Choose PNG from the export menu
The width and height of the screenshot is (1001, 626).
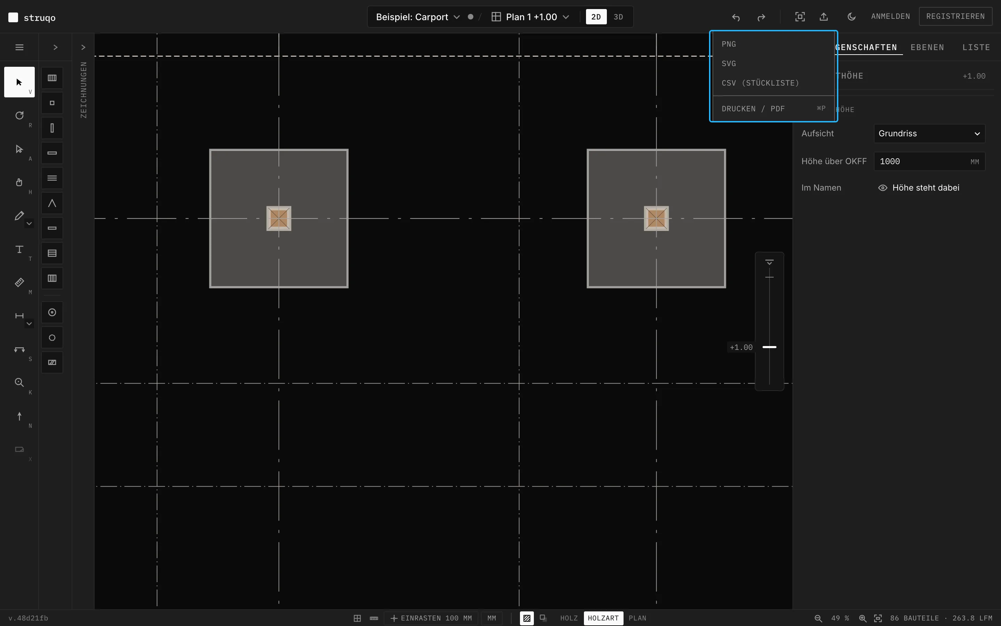773,44
